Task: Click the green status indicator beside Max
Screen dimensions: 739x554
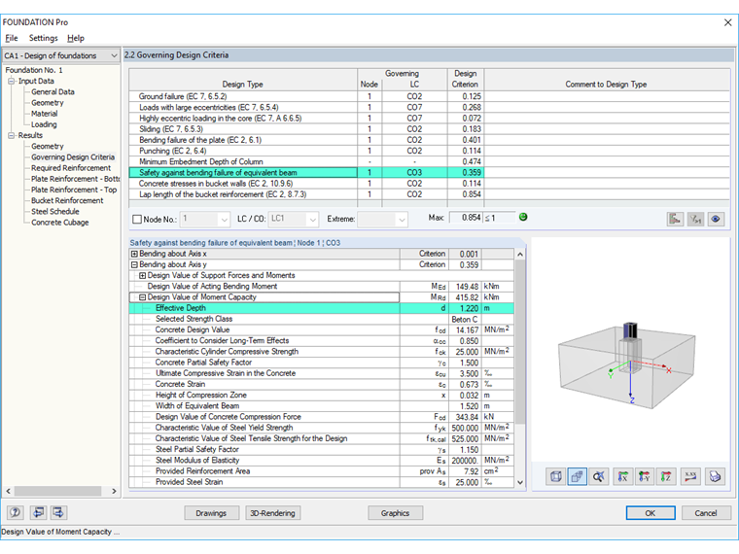Action: (523, 217)
